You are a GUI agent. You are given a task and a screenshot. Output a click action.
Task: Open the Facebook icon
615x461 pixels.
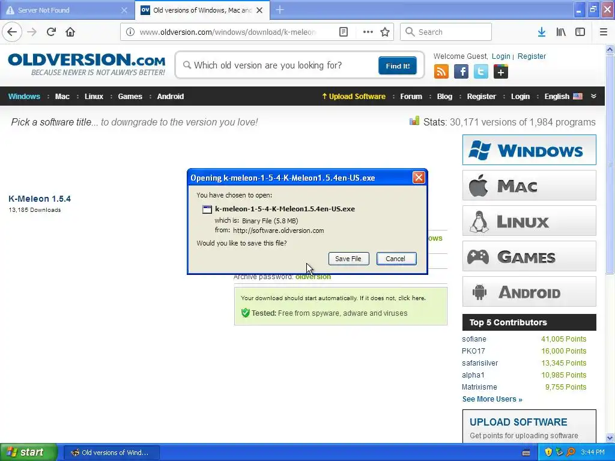click(x=461, y=72)
